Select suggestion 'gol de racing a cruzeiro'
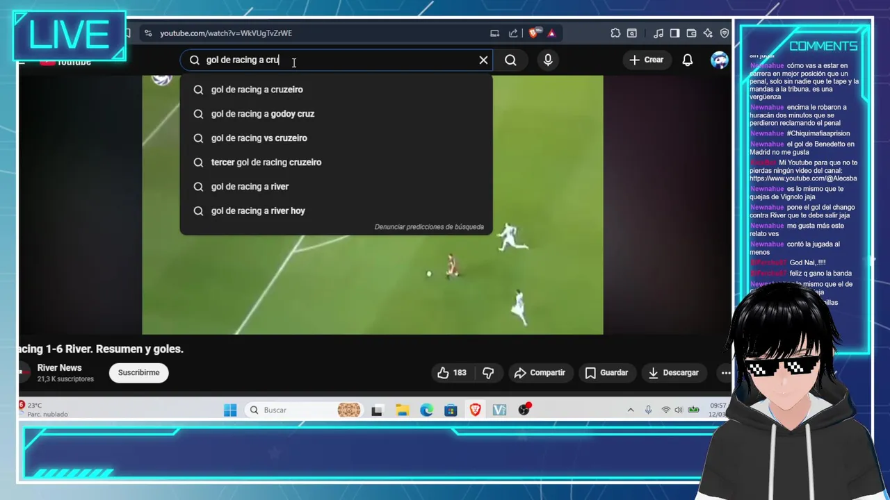 (x=336, y=90)
